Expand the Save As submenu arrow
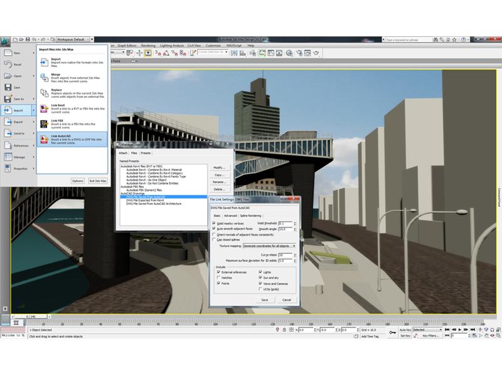502x376 pixels. pos(33,99)
